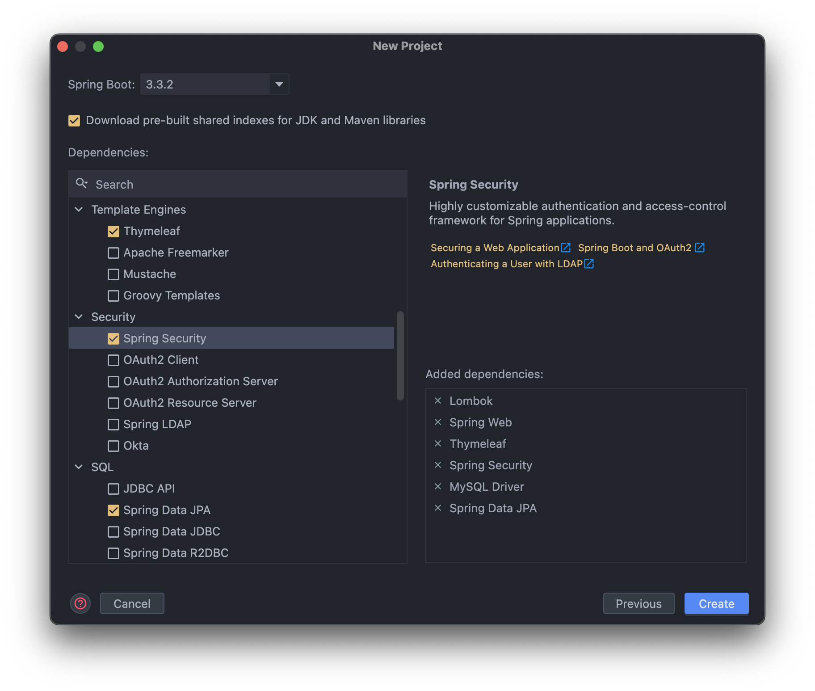The image size is (815, 691).
Task: Click the dependency tree scrollbar thumb
Action: click(x=400, y=356)
